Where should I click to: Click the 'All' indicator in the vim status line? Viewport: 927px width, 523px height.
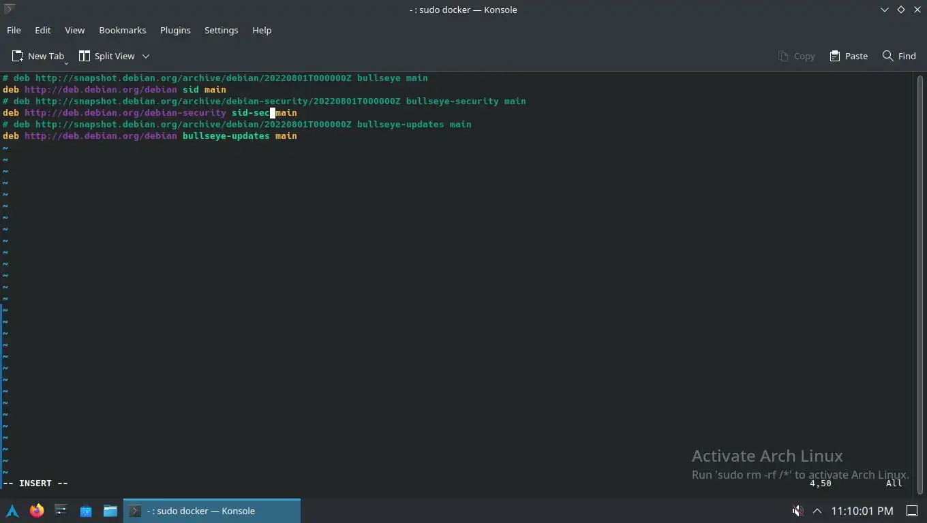click(894, 483)
